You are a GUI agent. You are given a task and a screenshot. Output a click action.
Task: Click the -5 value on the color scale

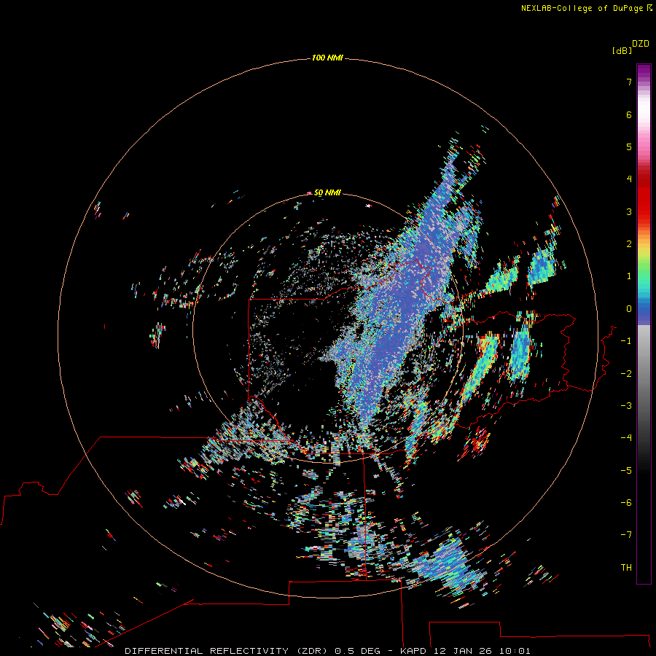626,471
